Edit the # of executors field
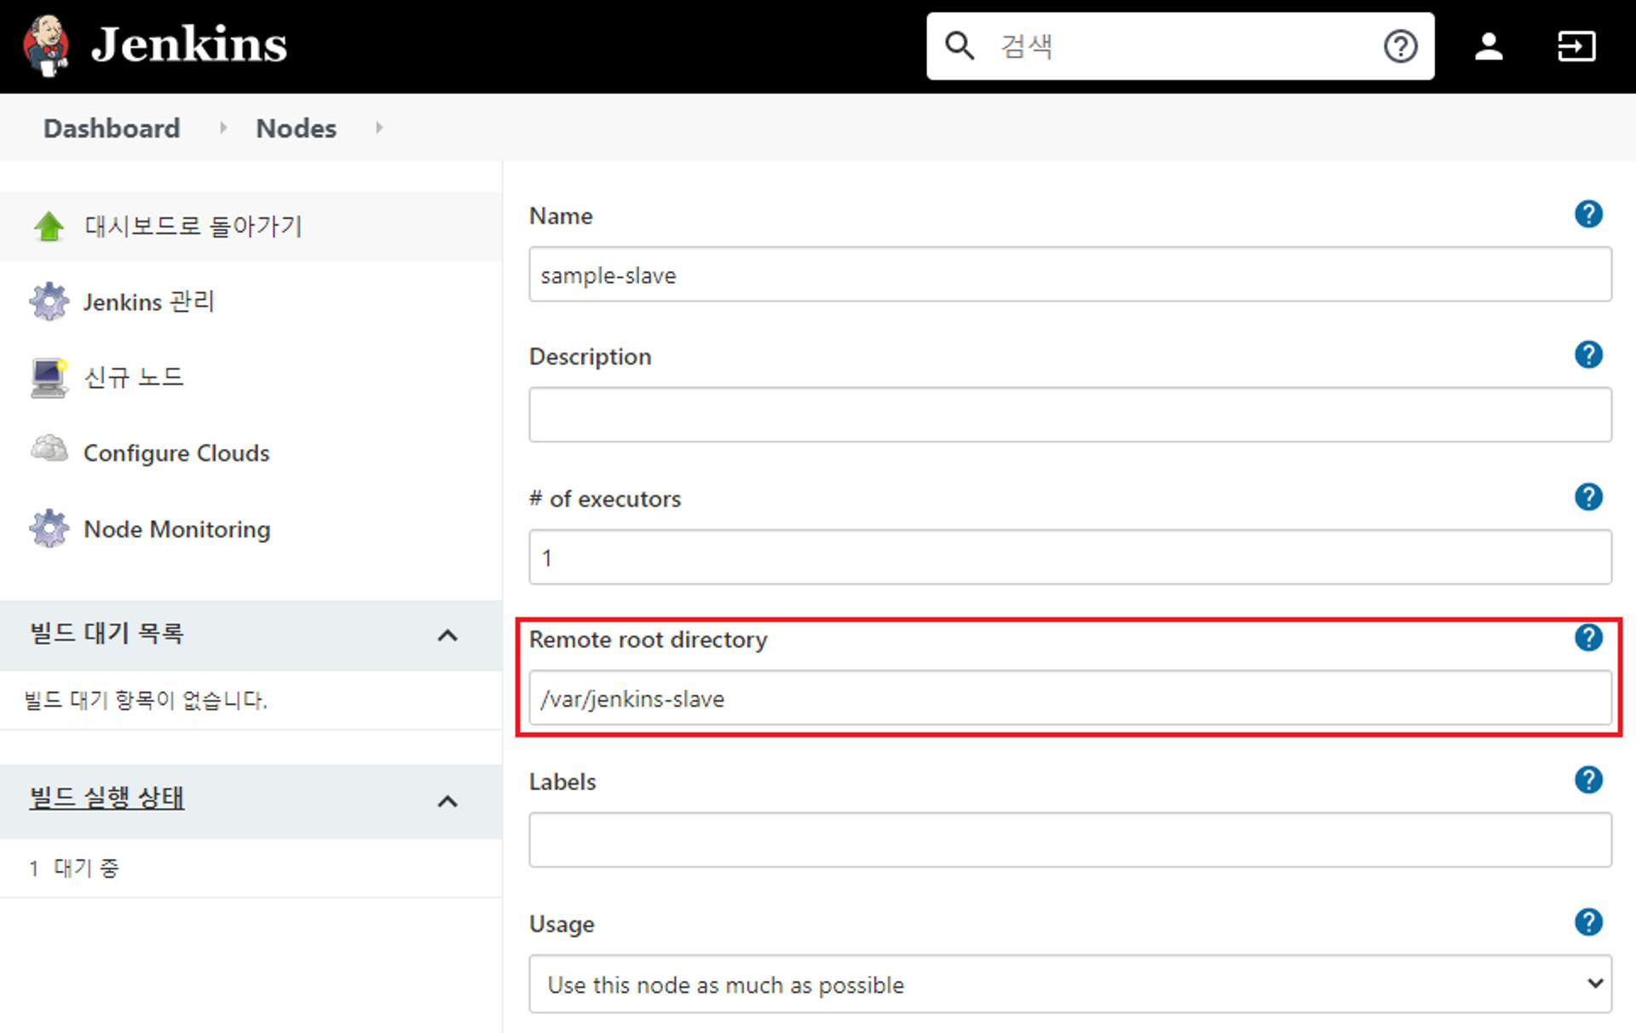The width and height of the screenshot is (1636, 1033). 1070,557
